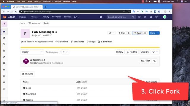Open Chrome File menu
This screenshot has width=190, height=106.
pyautogui.click(x=18, y=1)
